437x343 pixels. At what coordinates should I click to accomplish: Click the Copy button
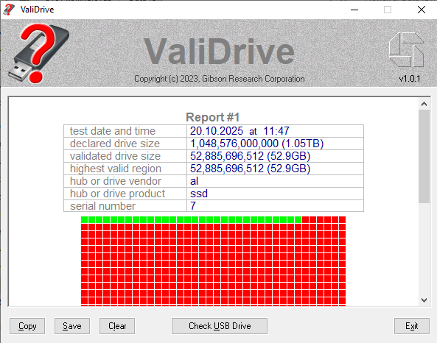(27, 326)
